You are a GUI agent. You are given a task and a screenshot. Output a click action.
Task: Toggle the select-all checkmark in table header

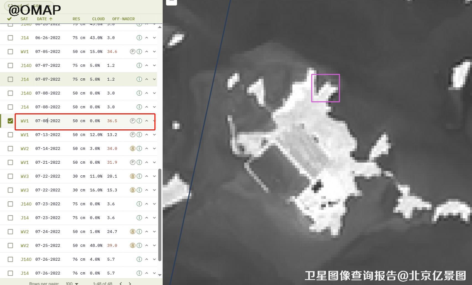9,19
